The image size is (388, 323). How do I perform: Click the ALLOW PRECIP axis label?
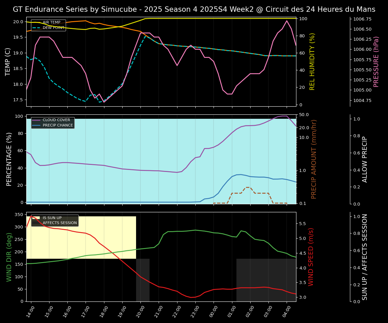coord(365,159)
